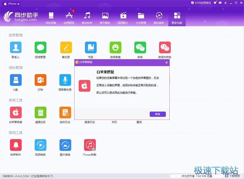
Task: Open the feedback message icon
Action: (220, 3)
